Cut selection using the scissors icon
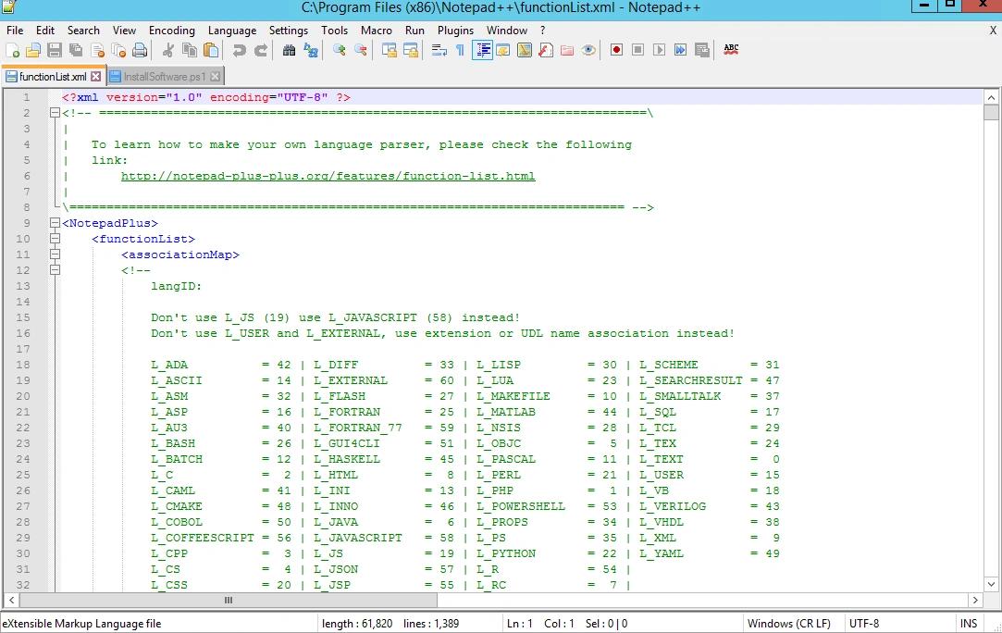Screen dimensions: 1002x633 click(168, 51)
